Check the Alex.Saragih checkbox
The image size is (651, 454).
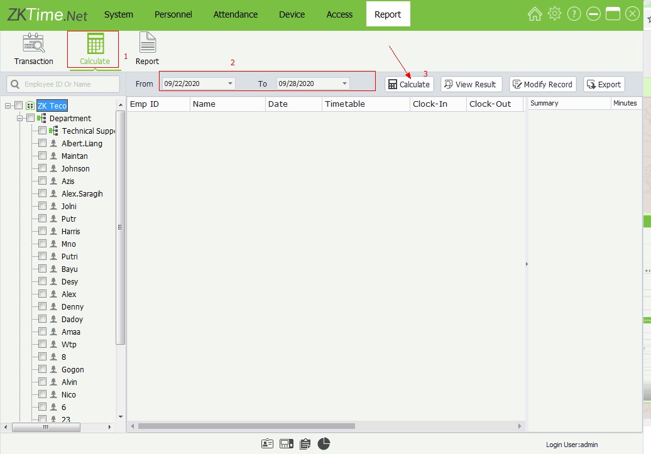[42, 193]
